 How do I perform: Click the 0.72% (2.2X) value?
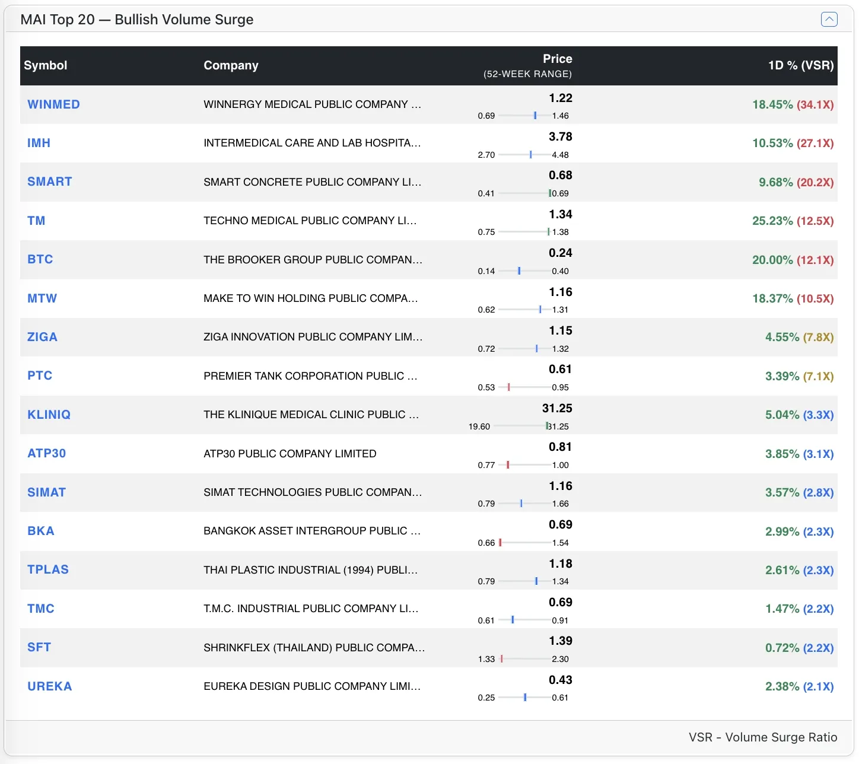(x=799, y=648)
